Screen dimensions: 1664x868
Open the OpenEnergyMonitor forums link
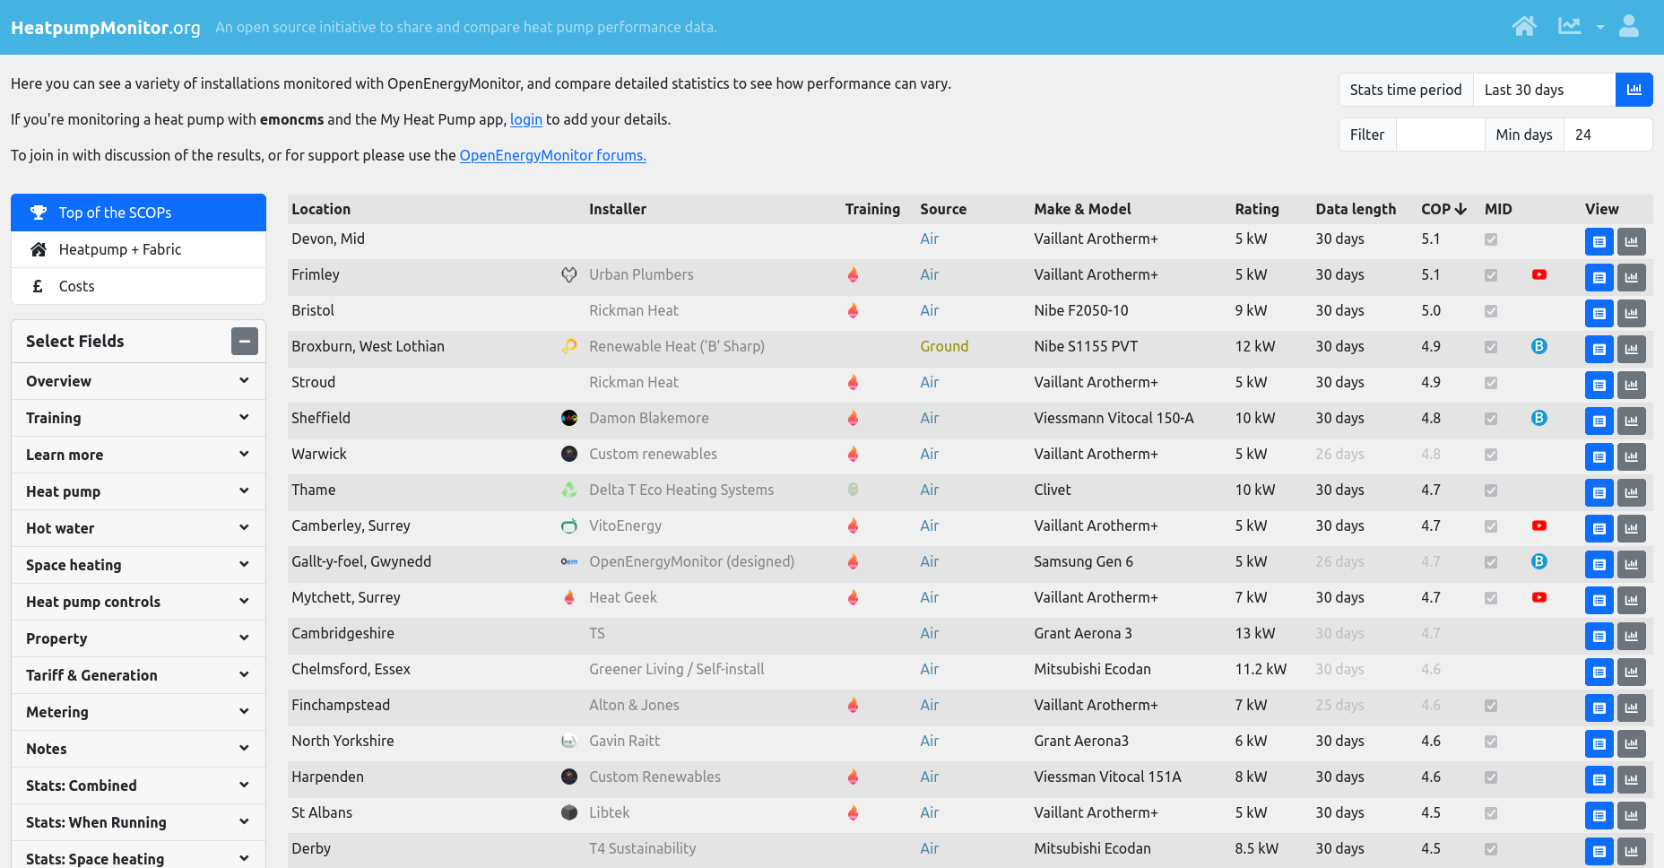pos(552,155)
